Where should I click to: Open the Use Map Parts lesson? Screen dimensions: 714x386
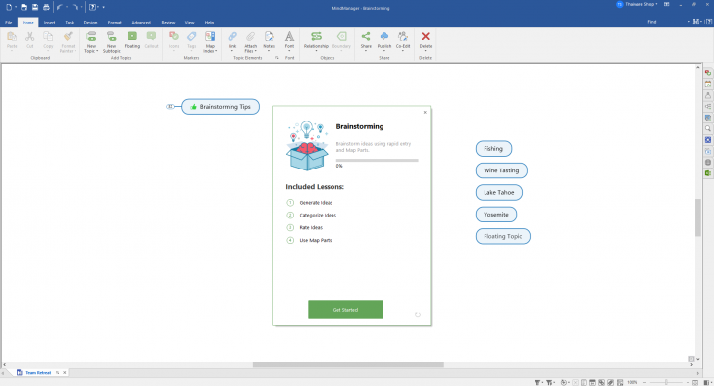tap(316, 240)
